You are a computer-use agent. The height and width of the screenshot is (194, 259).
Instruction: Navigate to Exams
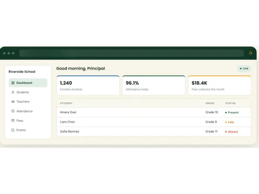point(28,130)
